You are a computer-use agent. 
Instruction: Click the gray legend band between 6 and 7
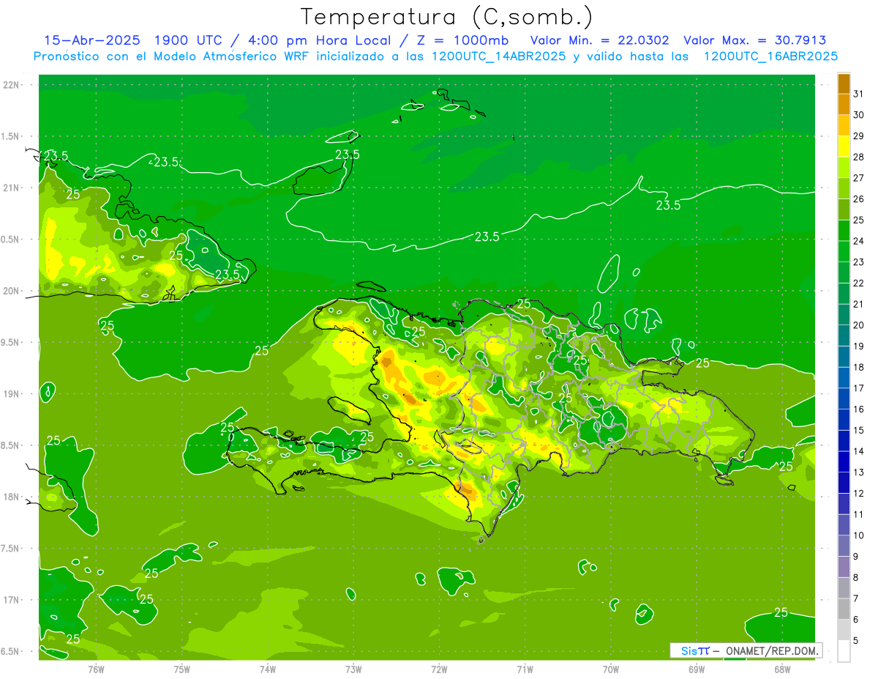[x=844, y=609]
